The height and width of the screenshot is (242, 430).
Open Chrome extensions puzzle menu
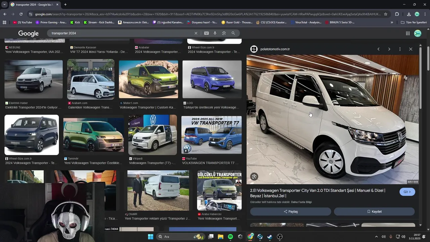397,14
